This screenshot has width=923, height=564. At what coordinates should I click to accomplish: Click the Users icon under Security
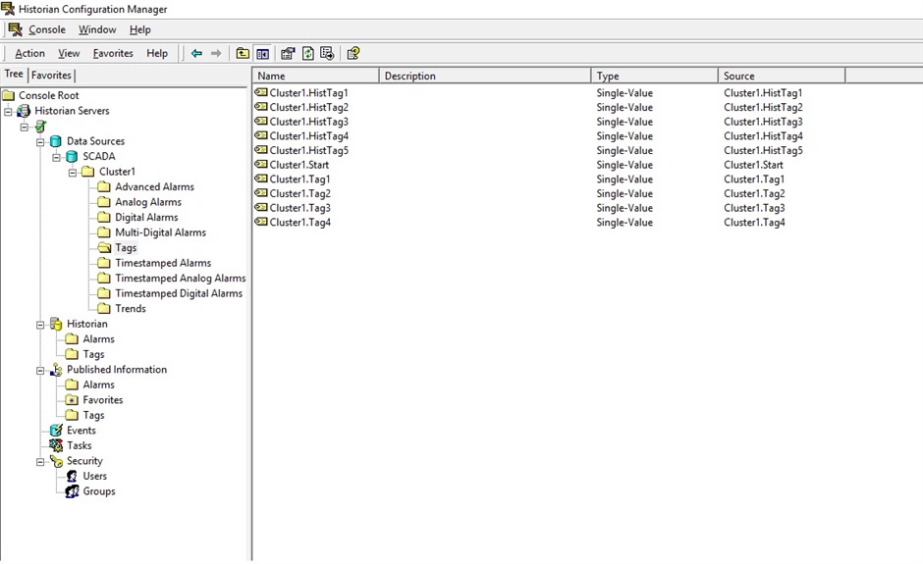pyautogui.click(x=72, y=477)
